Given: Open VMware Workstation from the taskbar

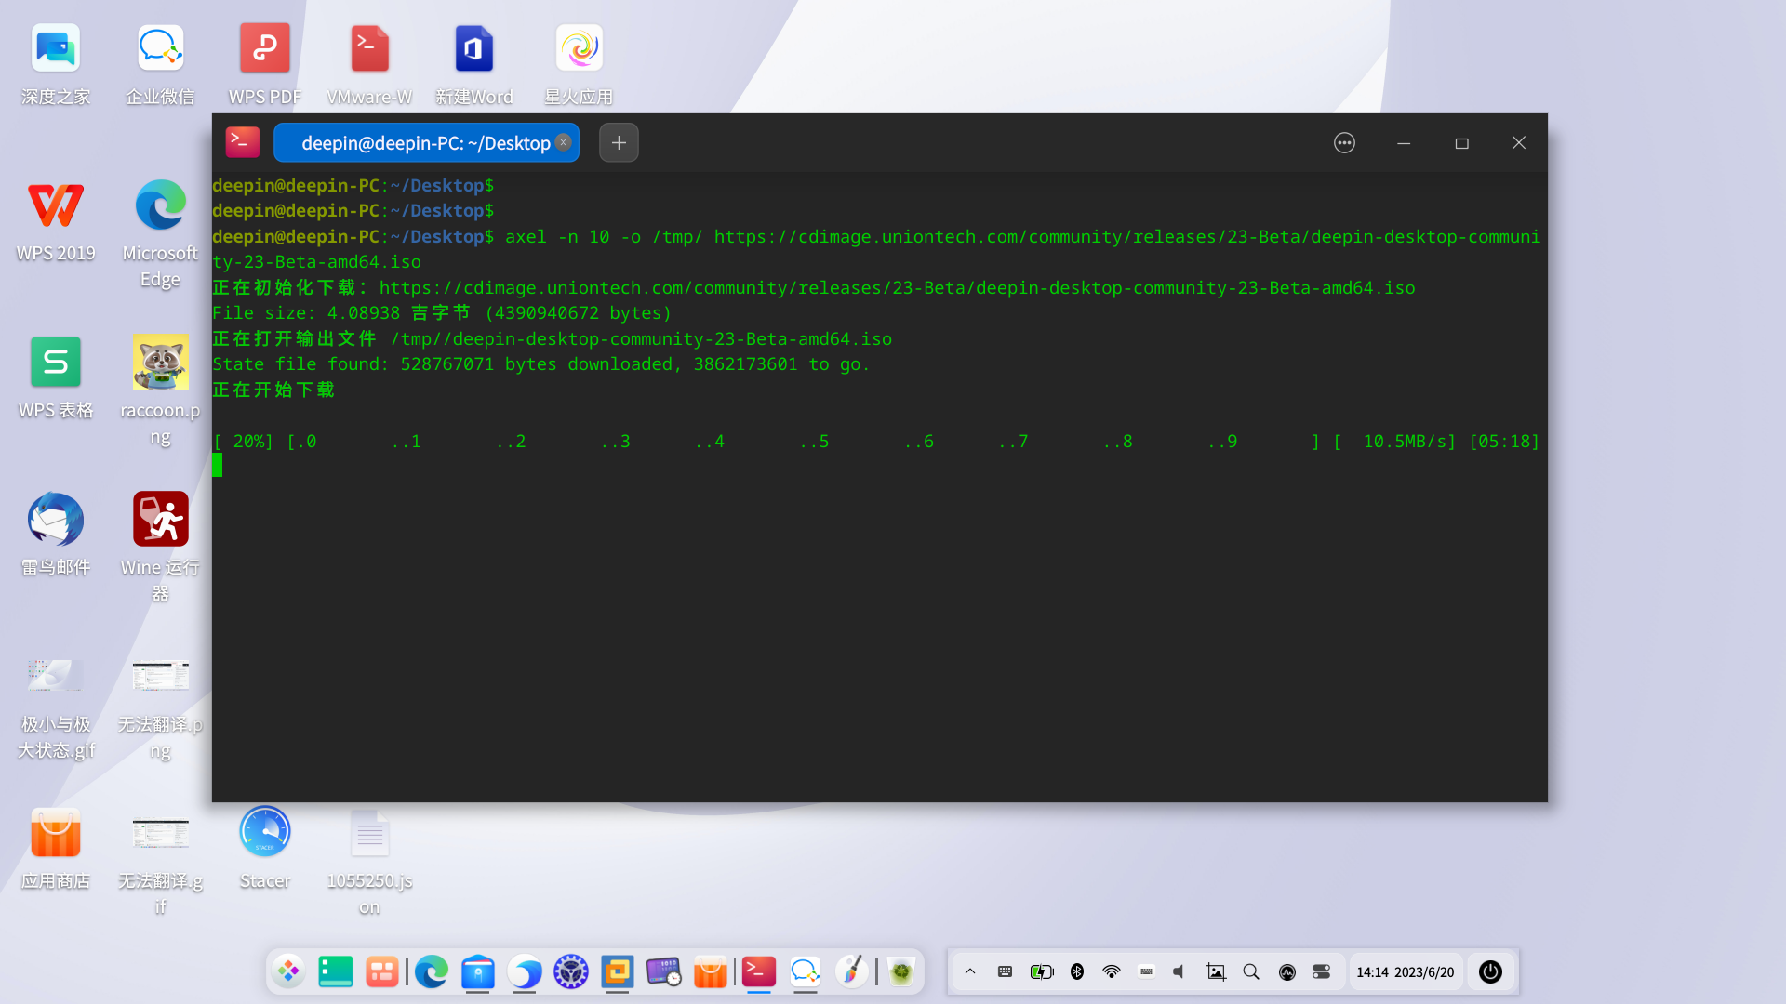Looking at the screenshot, I should tap(617, 972).
